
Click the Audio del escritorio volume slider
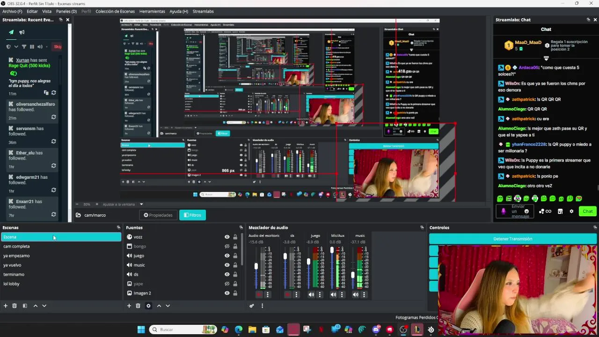256,268
